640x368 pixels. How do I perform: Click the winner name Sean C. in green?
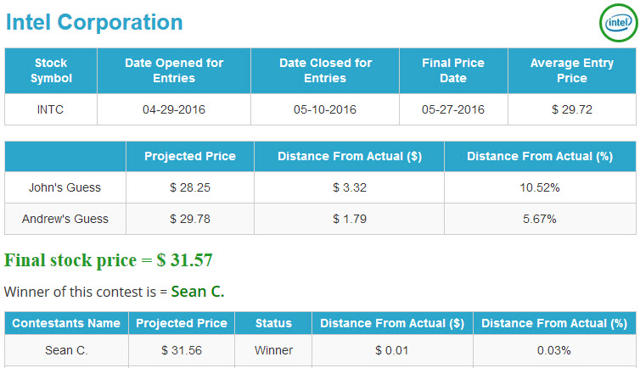tap(198, 292)
